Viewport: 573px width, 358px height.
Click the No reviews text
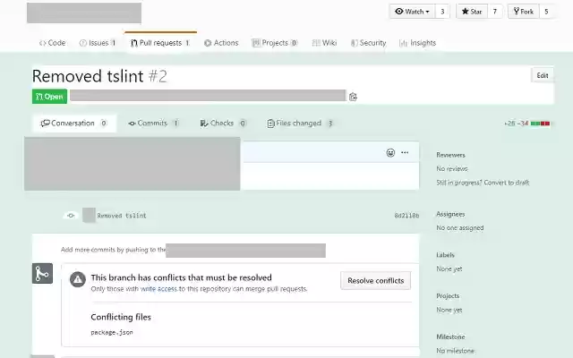(452, 169)
